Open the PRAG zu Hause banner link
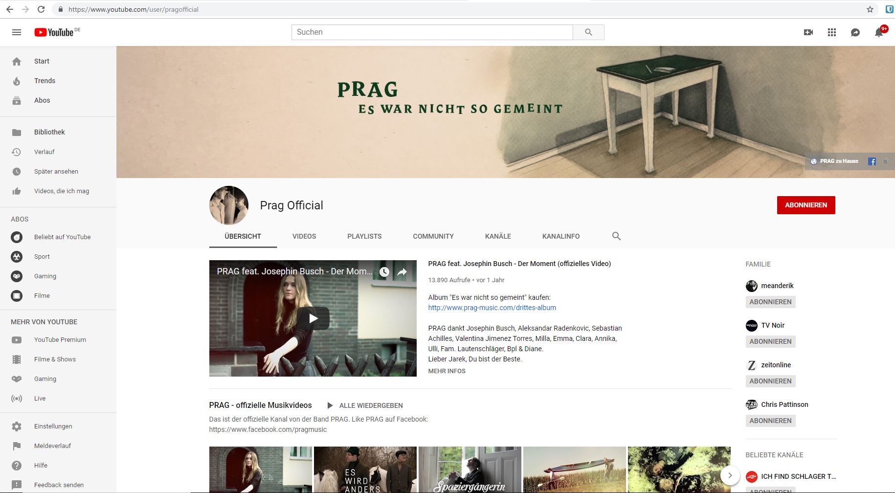The image size is (895, 493). point(835,161)
